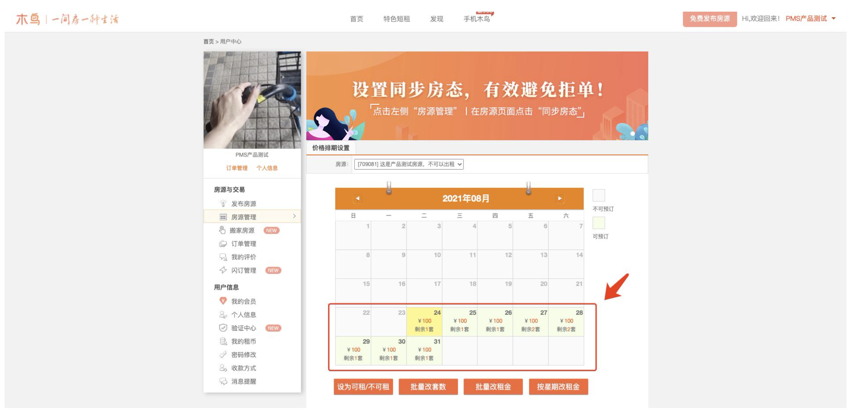Click the key icon beside 密码修改
Screen dimensions: 848x409
(223, 354)
